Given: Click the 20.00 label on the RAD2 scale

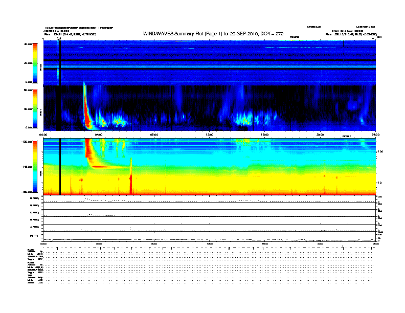Looking at the screenshot, I should [28, 63].
